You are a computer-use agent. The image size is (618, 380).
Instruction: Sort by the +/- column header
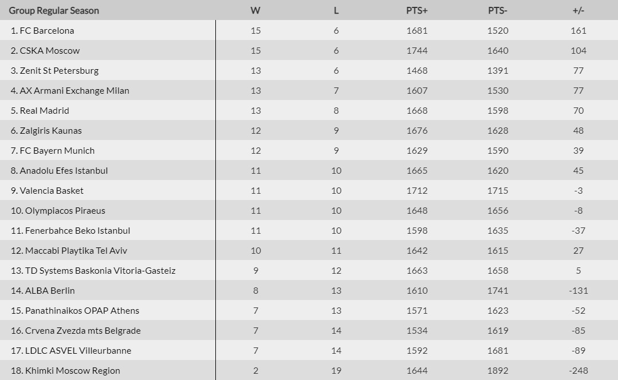click(578, 10)
